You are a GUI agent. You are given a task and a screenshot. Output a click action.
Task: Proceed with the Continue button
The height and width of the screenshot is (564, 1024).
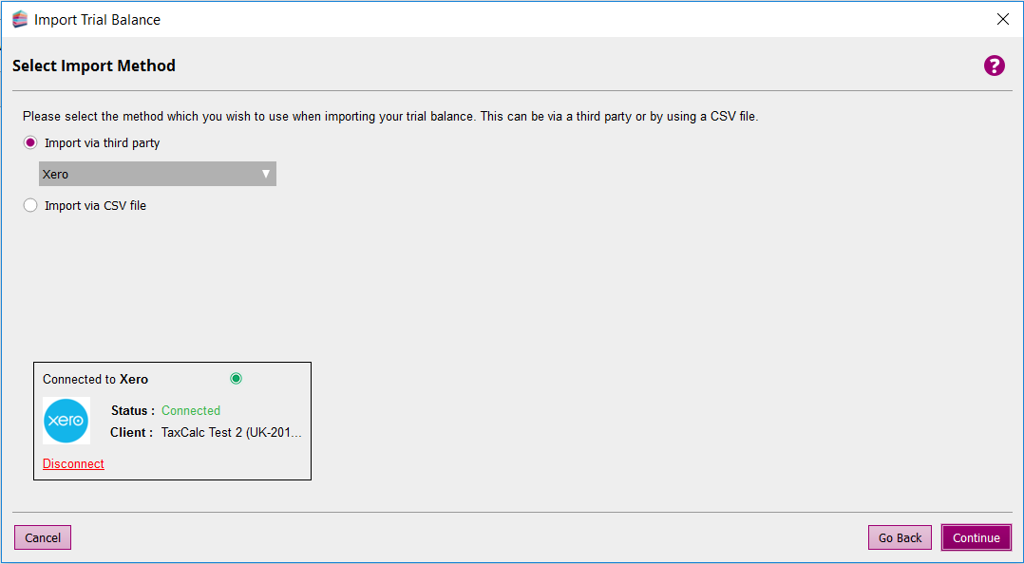[x=976, y=537]
